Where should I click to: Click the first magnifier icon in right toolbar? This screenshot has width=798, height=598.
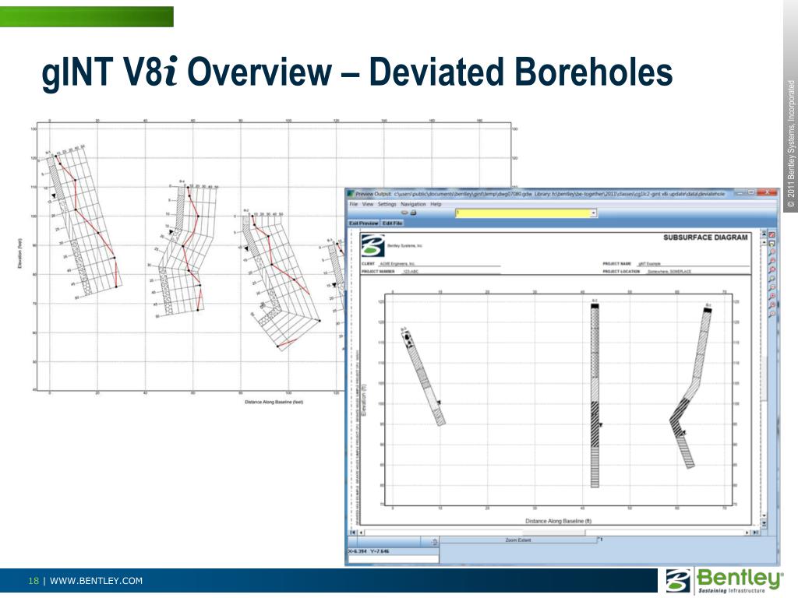coord(772,252)
